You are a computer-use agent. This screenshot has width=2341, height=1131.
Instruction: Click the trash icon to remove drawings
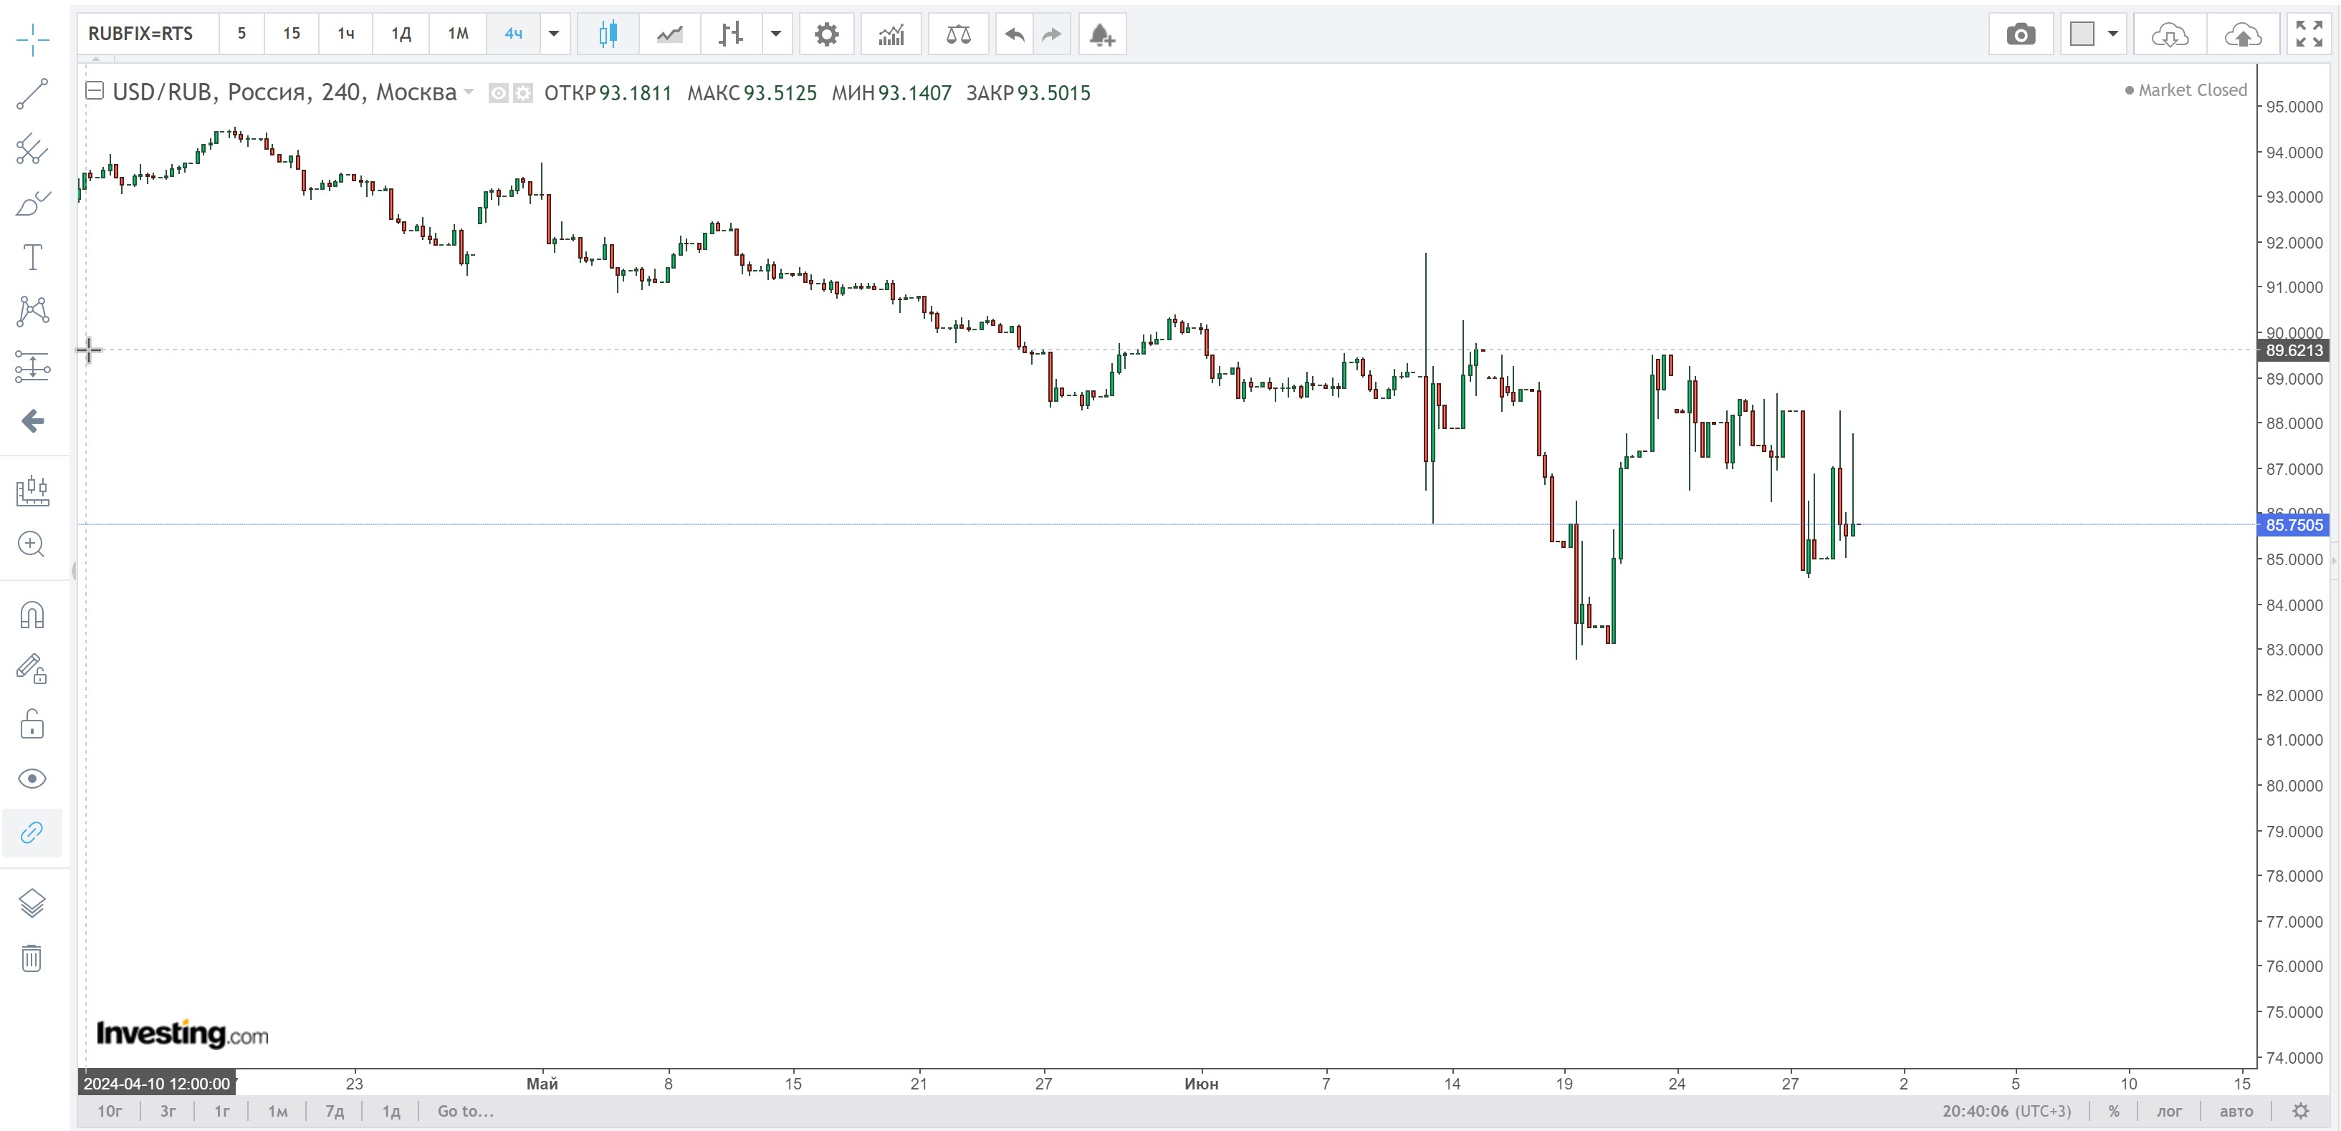click(x=32, y=958)
